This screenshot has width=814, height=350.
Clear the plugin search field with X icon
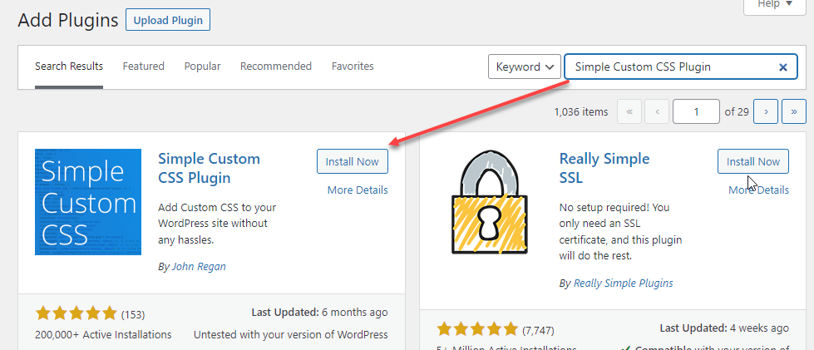pyautogui.click(x=783, y=67)
